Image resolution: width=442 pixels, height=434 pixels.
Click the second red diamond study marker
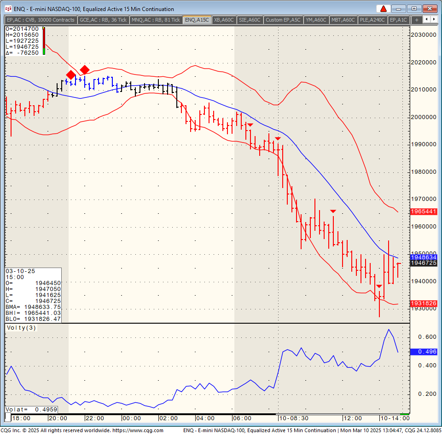(85, 70)
